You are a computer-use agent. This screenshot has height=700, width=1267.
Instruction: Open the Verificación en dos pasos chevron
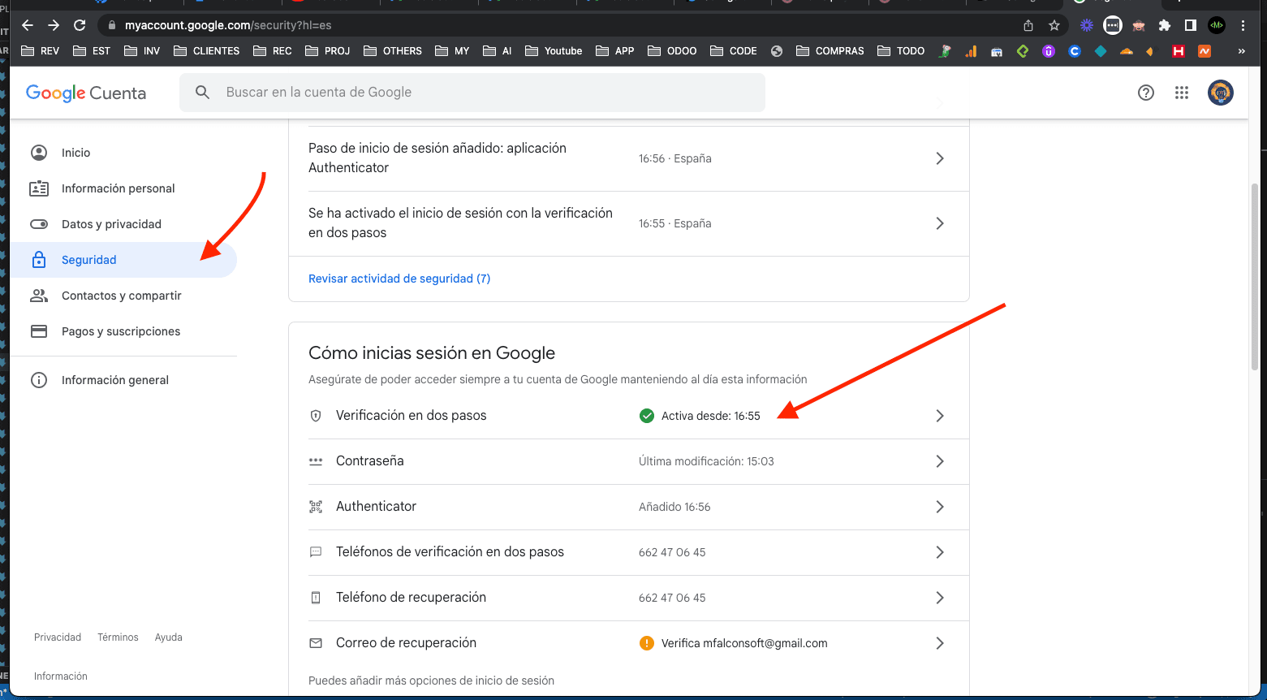click(x=940, y=416)
